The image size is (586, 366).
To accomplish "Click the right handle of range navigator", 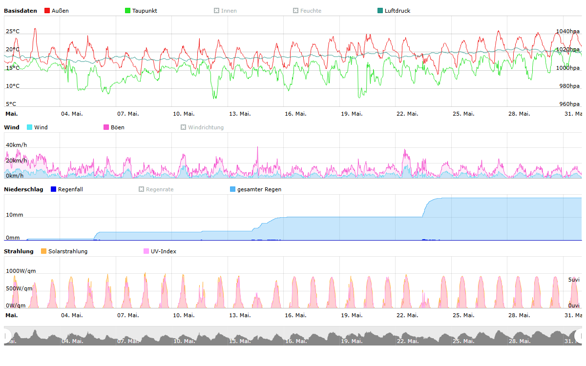I will (580, 336).
